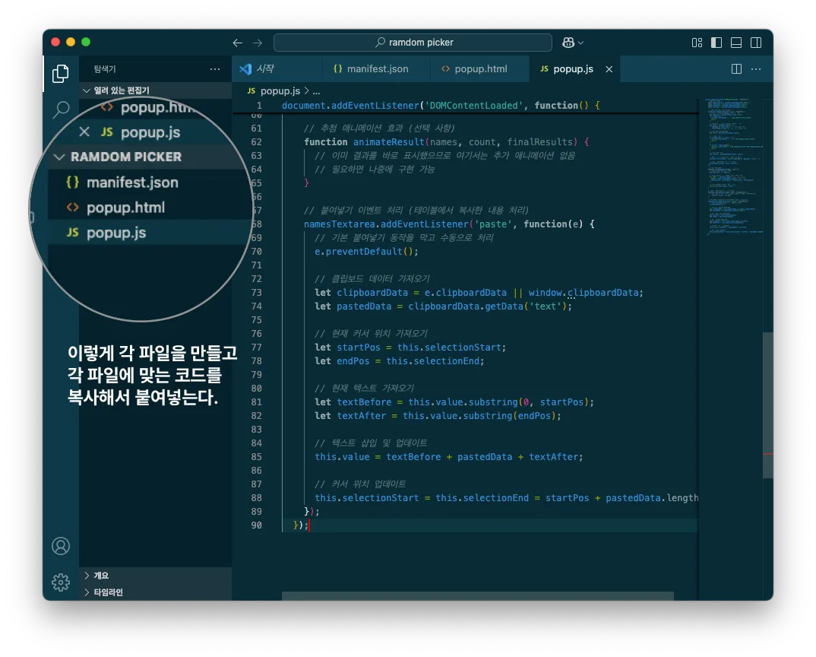
Task: Collapse the 열려 있는 편집기 section
Action: click(x=154, y=90)
